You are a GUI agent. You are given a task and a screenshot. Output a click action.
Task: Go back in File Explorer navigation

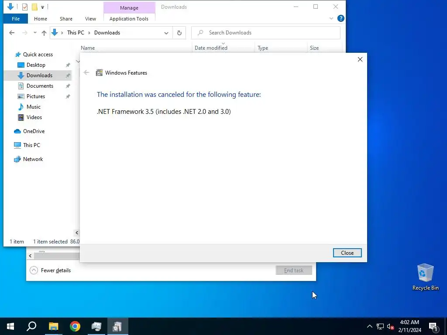12,33
